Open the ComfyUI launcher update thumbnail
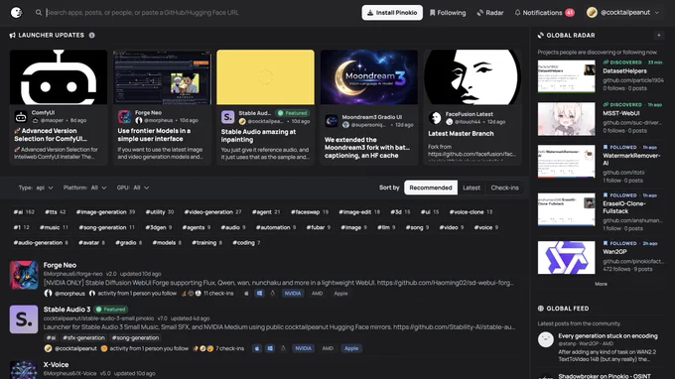The height and width of the screenshot is (379, 675). (59, 77)
